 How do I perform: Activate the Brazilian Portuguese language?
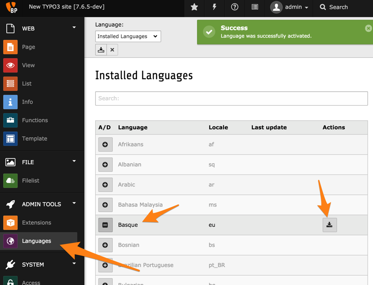point(105,265)
